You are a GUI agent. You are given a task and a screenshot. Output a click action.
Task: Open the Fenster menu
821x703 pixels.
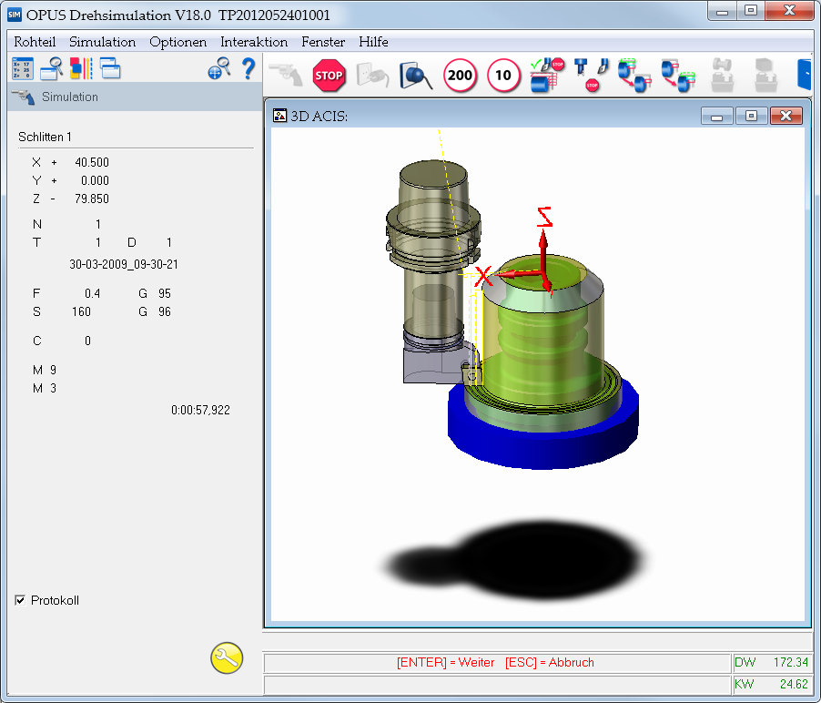tap(323, 42)
